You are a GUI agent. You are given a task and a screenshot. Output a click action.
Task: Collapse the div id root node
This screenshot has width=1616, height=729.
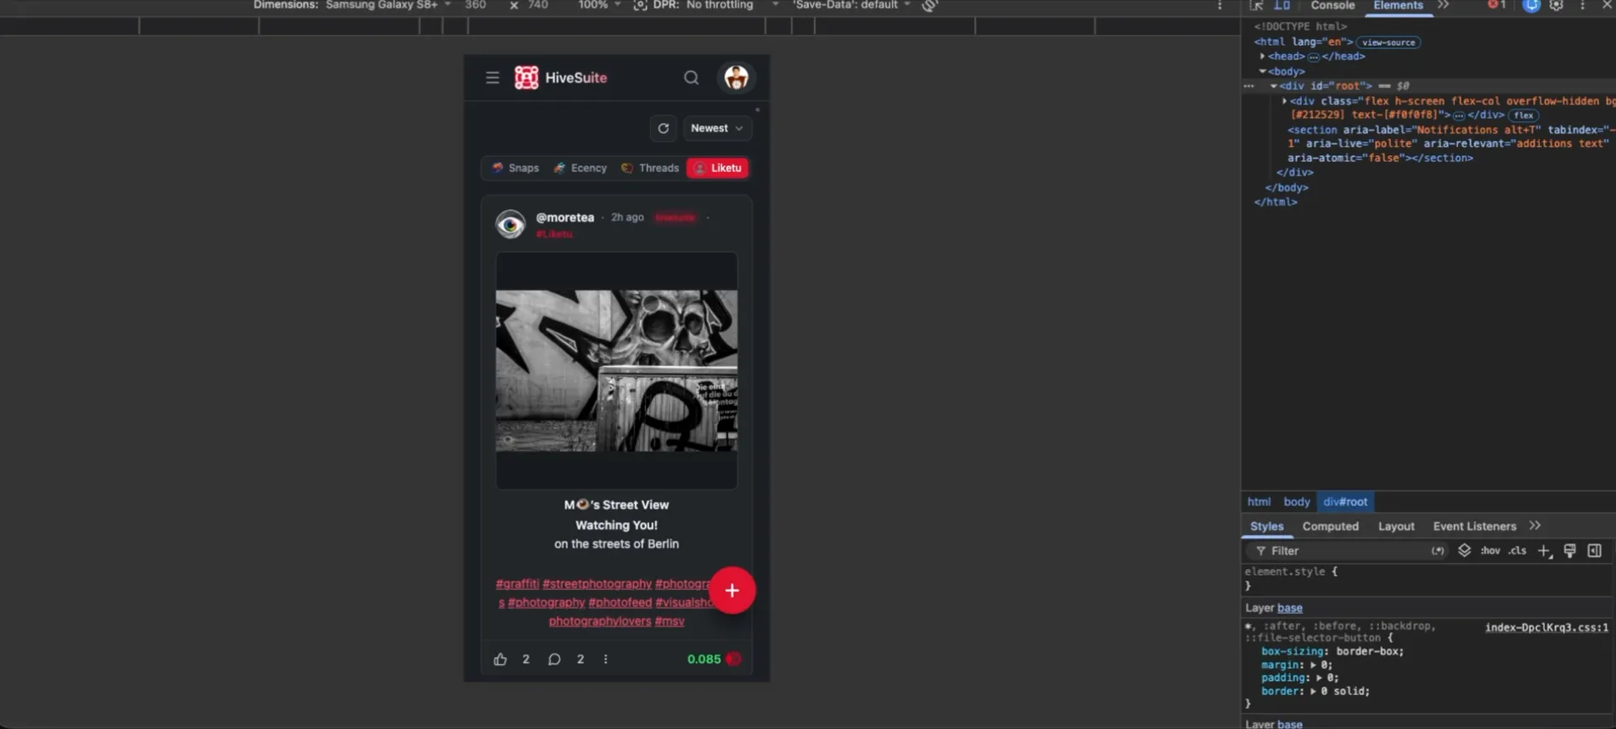tap(1273, 86)
